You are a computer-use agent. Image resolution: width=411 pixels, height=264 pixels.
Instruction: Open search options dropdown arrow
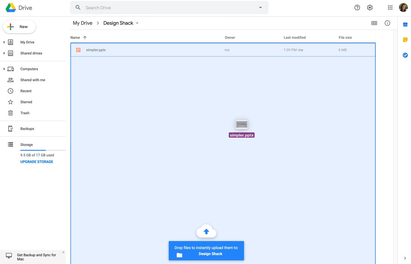pos(260,7)
